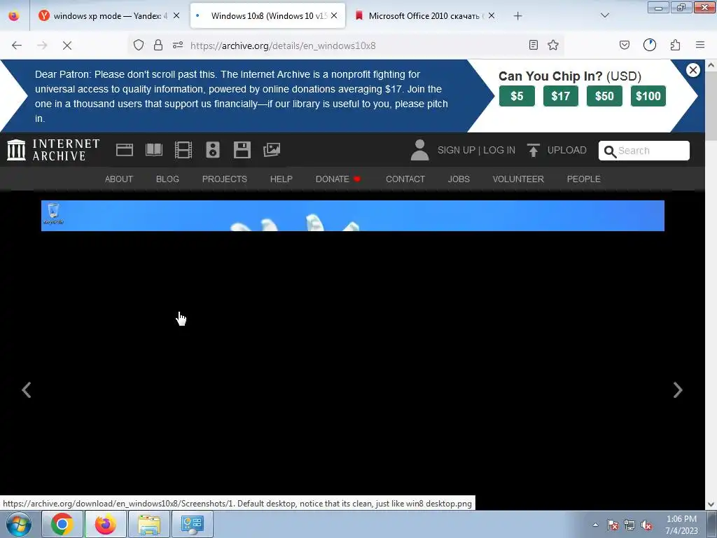717x538 pixels.
Task: Click the address bar URL
Action: click(283, 46)
